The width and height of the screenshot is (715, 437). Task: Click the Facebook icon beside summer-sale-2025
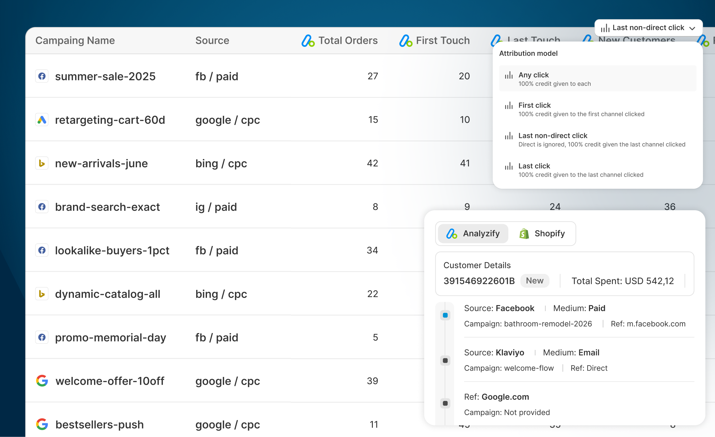tap(42, 76)
